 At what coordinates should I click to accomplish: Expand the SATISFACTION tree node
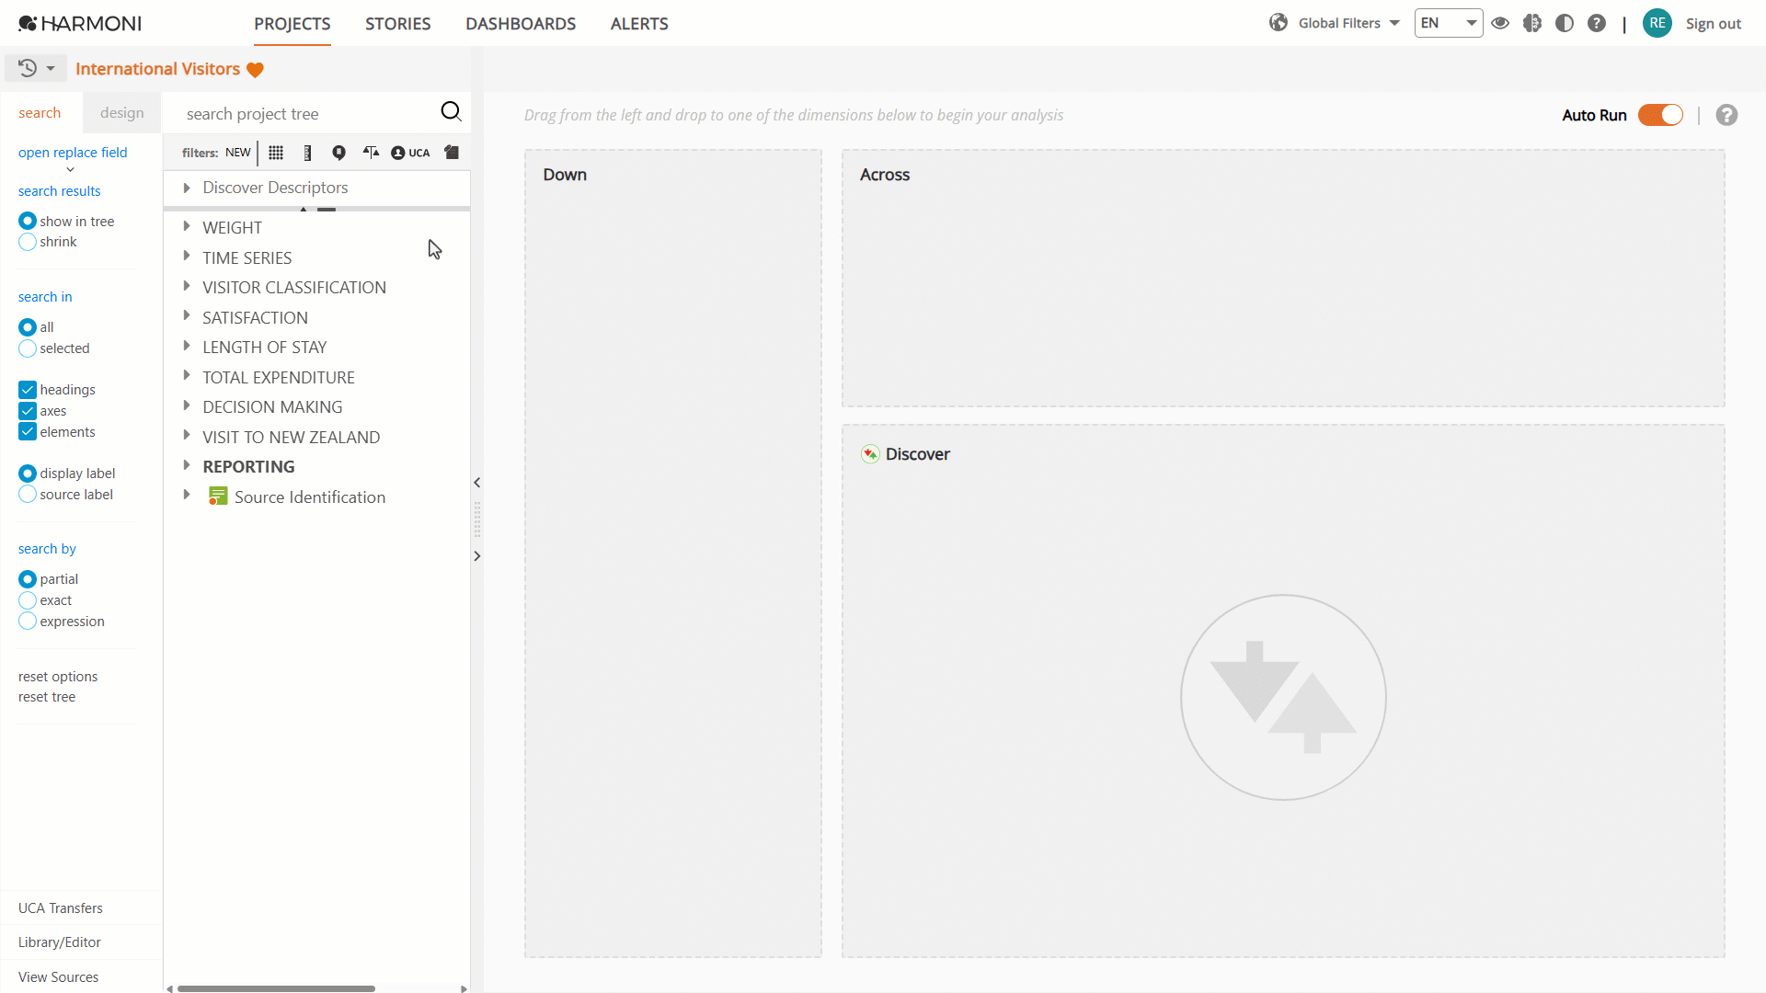pos(187,316)
